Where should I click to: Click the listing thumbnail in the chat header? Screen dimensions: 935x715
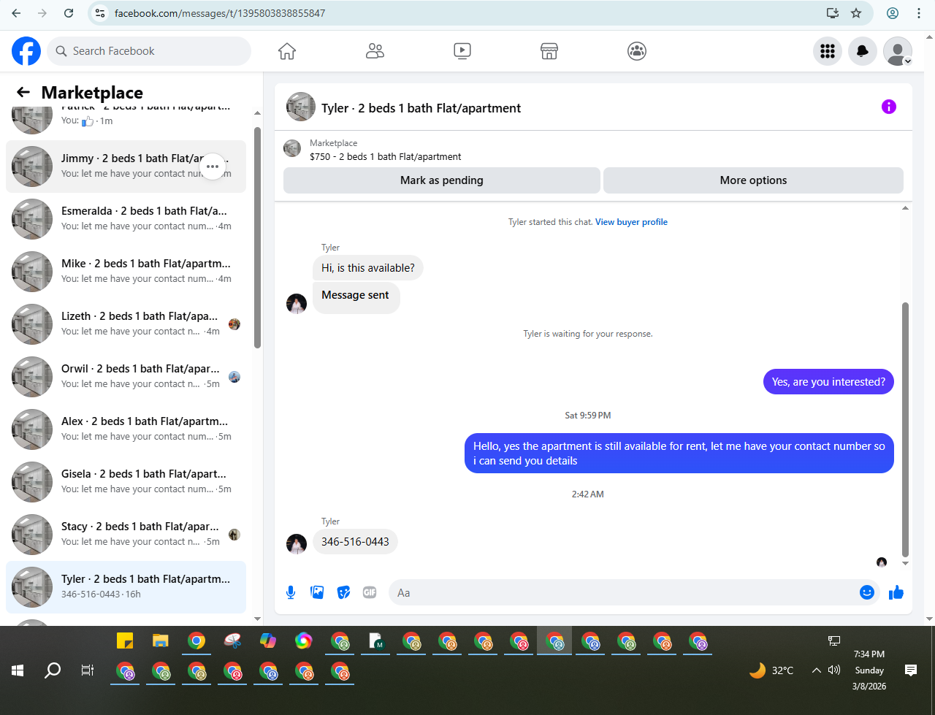pyautogui.click(x=301, y=107)
